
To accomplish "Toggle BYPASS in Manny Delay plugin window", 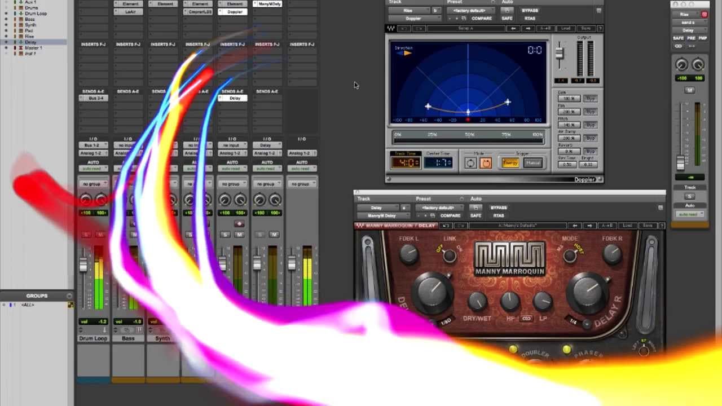I will pyautogui.click(x=499, y=208).
